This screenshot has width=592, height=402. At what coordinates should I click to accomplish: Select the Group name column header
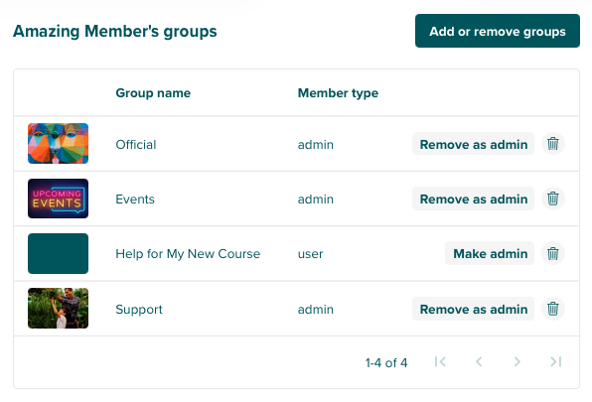tap(153, 92)
